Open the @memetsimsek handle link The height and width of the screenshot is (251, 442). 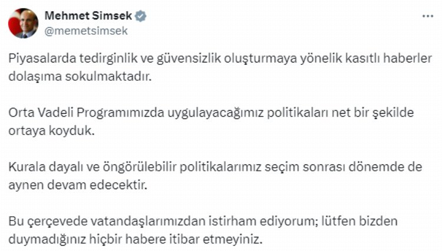pyautogui.click(x=86, y=29)
